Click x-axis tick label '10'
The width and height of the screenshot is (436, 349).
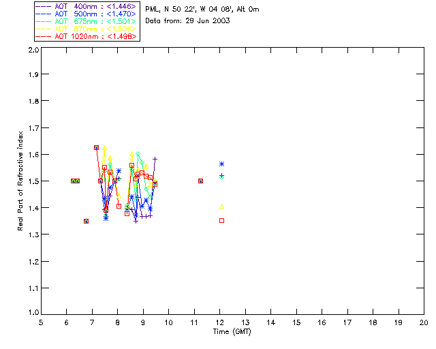pos(168,322)
